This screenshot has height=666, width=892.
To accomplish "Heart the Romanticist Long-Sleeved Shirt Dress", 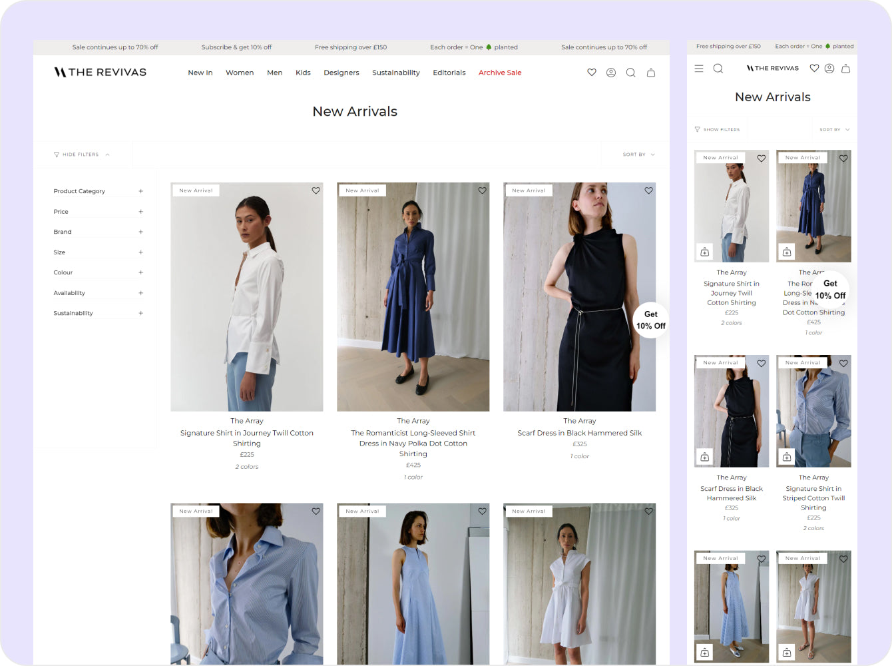I will point(482,190).
